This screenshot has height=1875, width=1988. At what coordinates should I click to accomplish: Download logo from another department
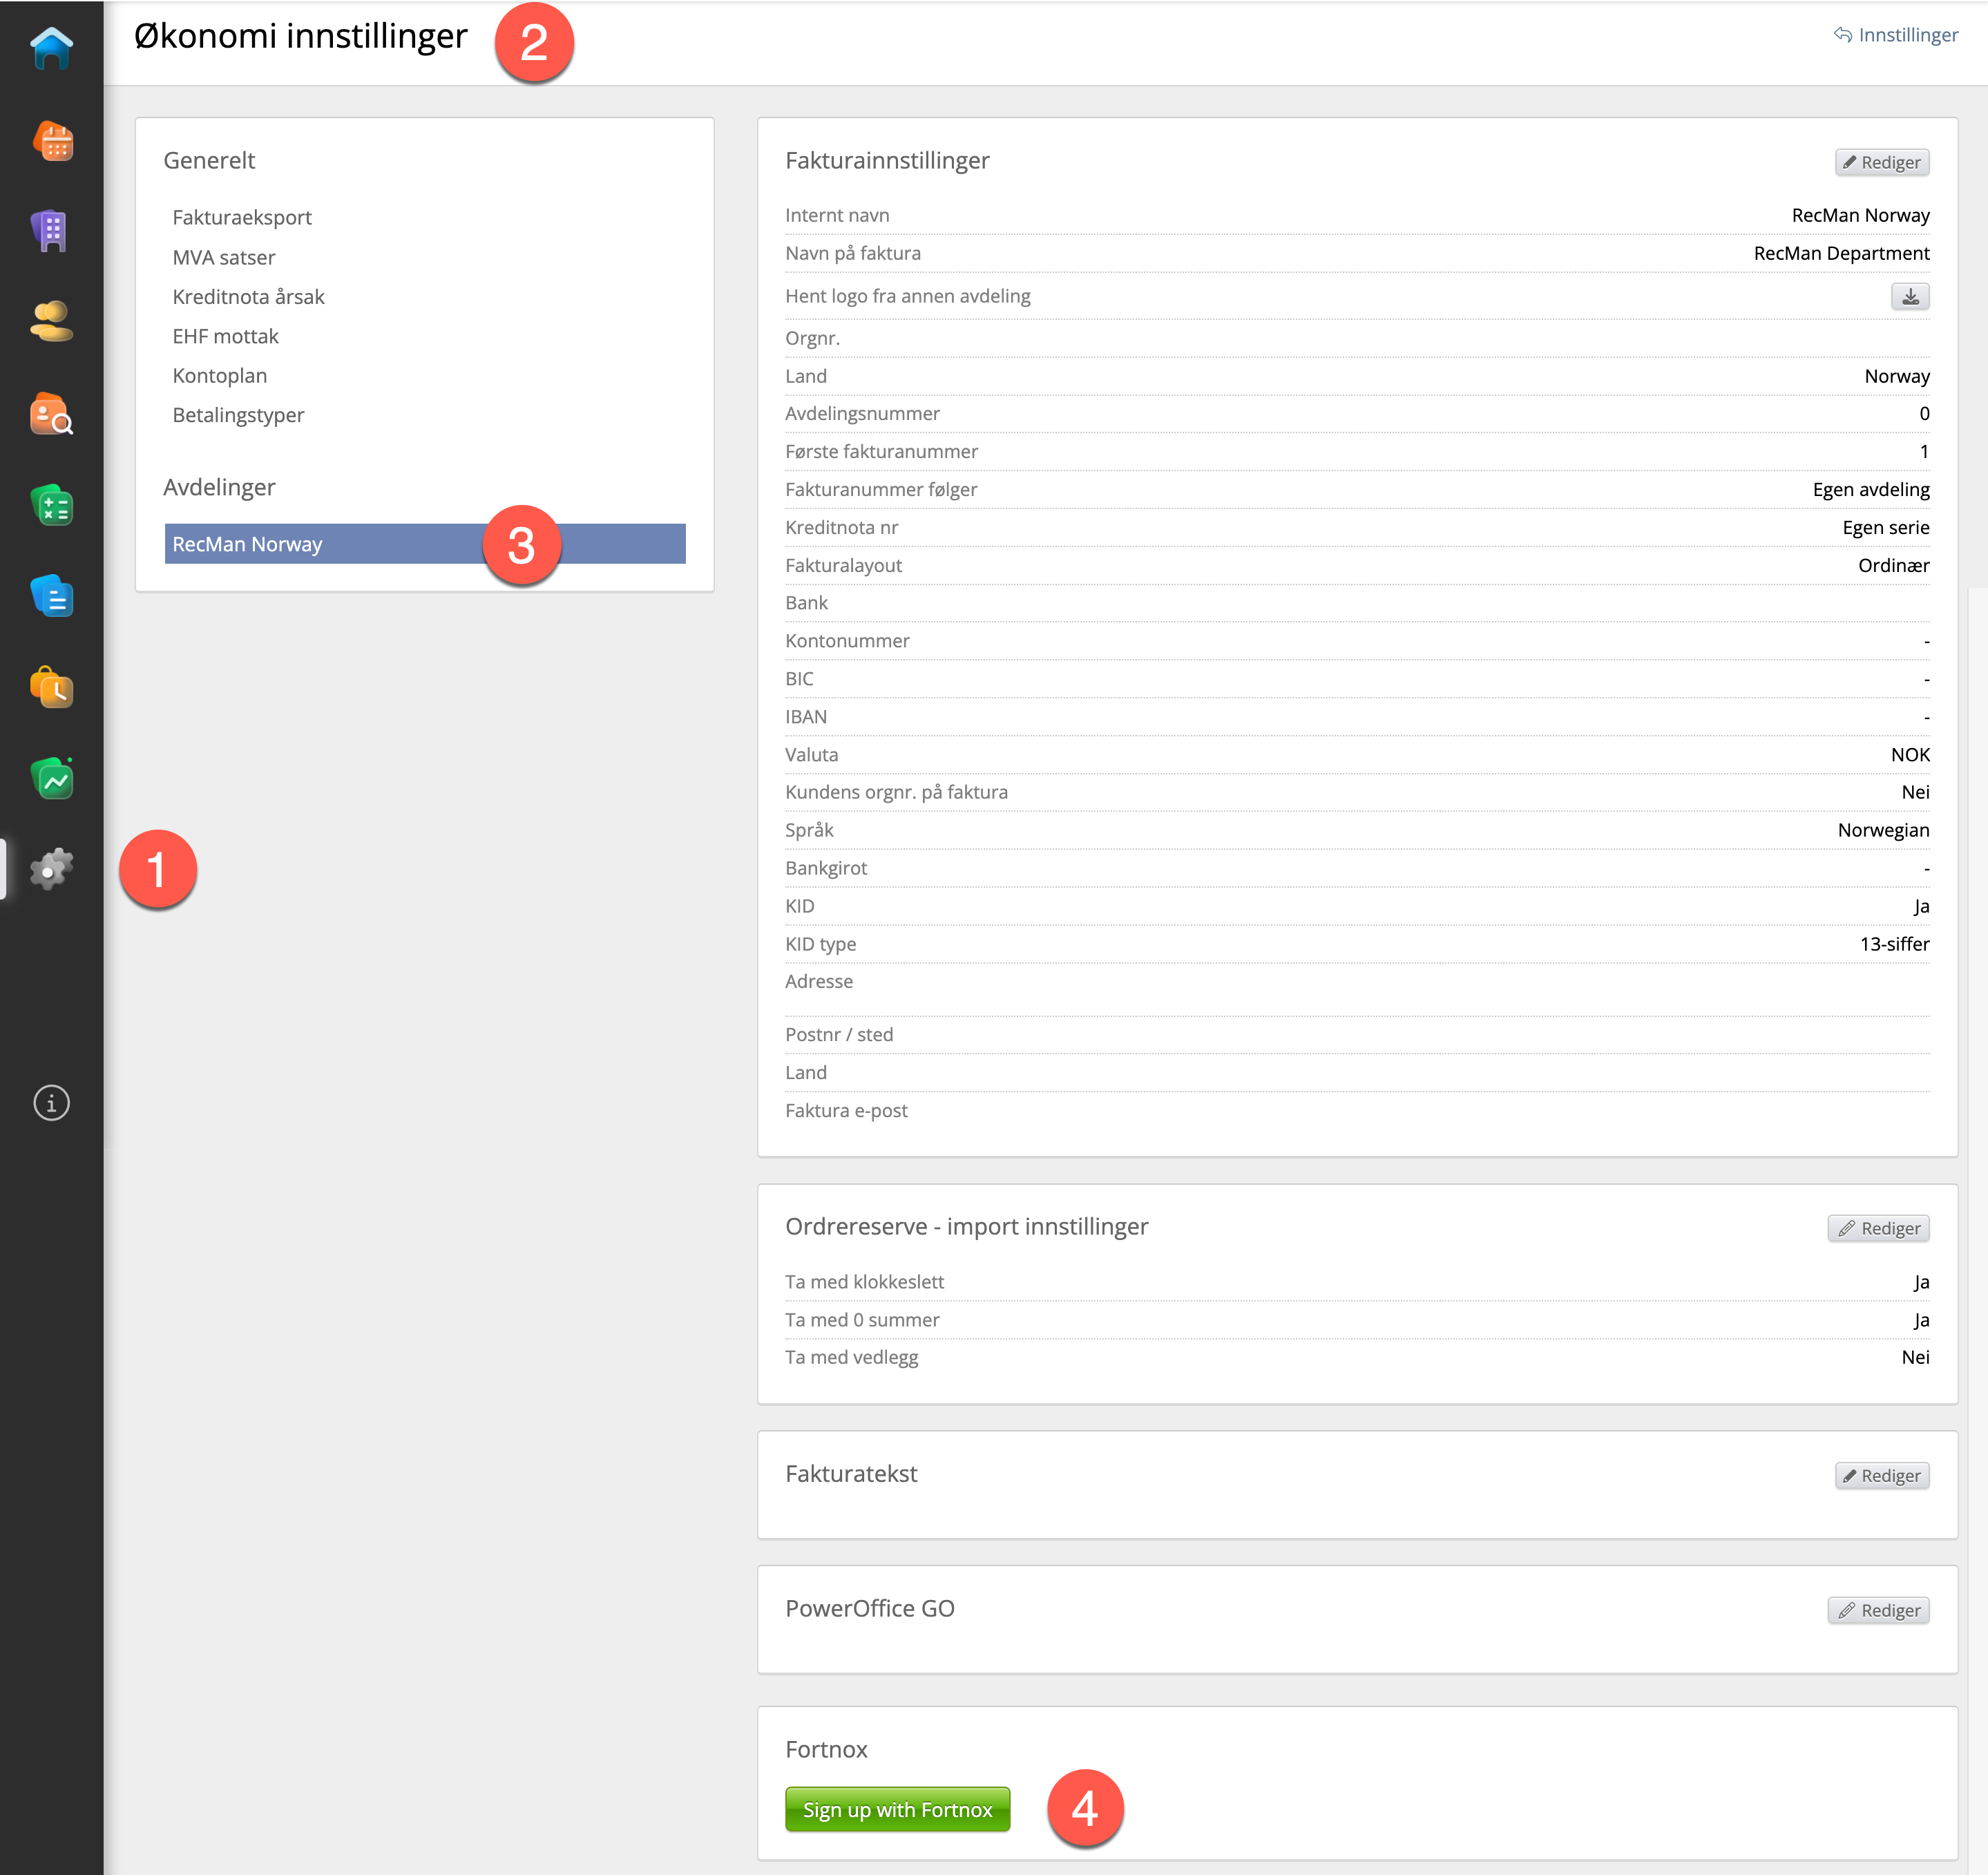click(1909, 297)
